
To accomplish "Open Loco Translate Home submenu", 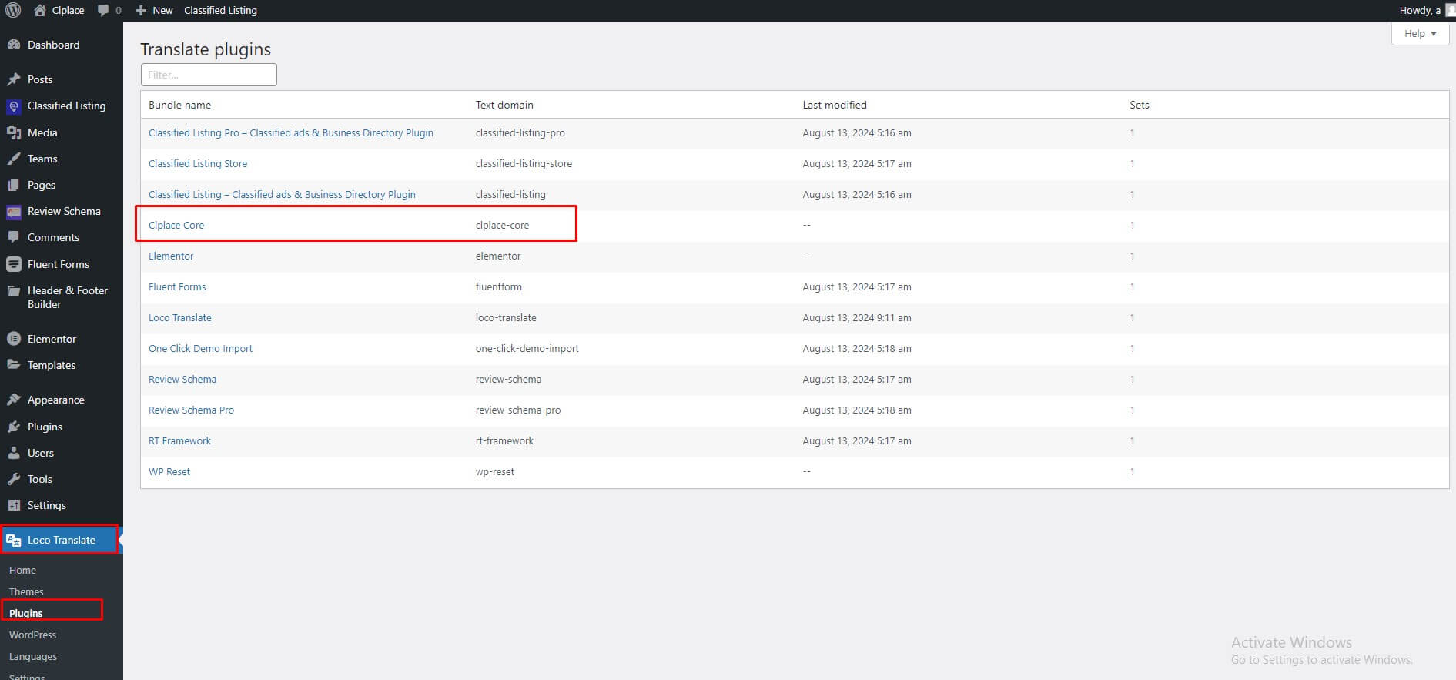I will click(x=22, y=570).
